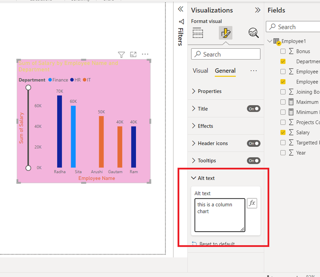Select Gautam's 40K column bar
This screenshot has height=277, width=320.
tap(120, 147)
